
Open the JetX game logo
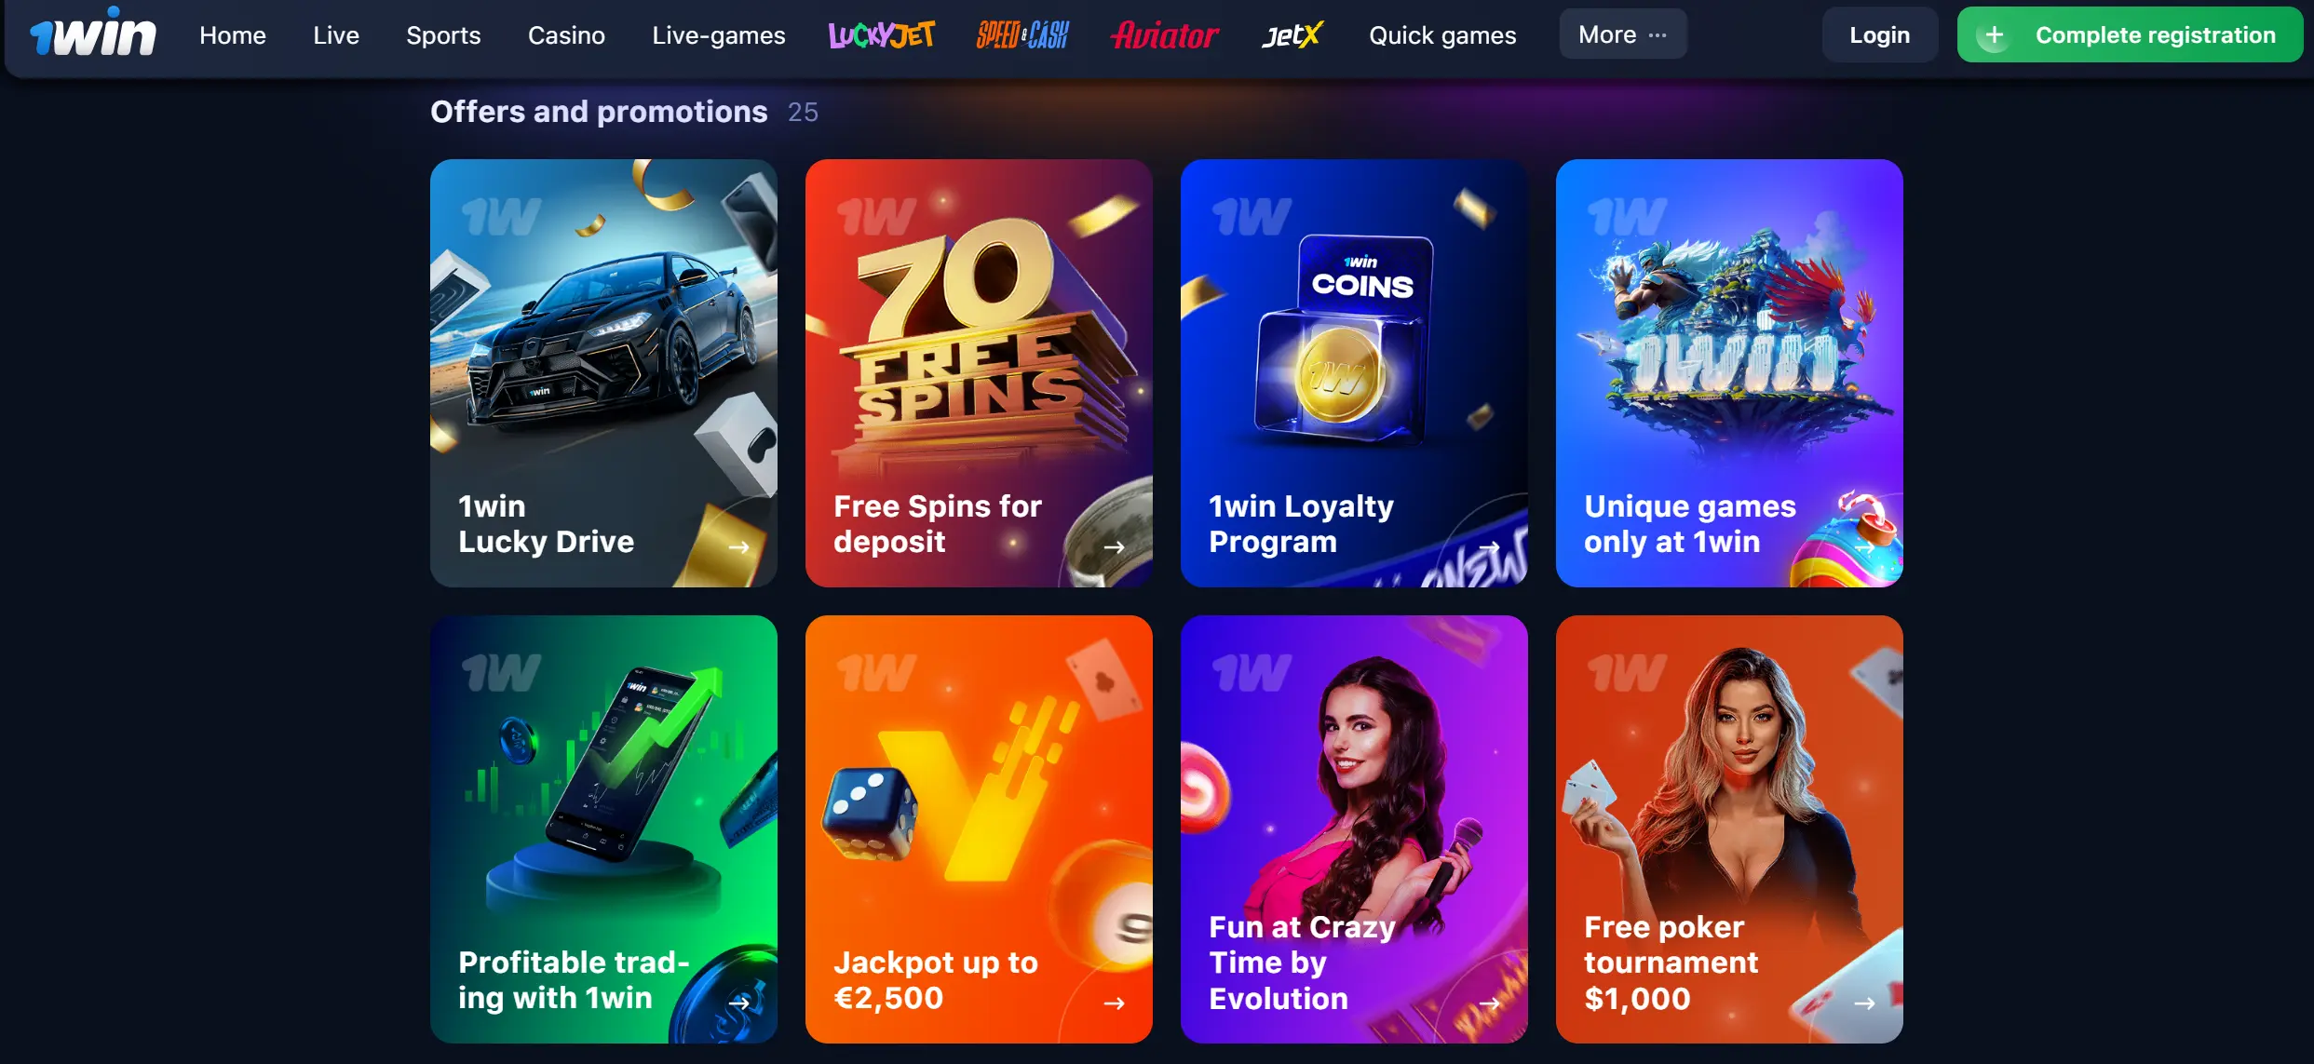tap(1292, 35)
